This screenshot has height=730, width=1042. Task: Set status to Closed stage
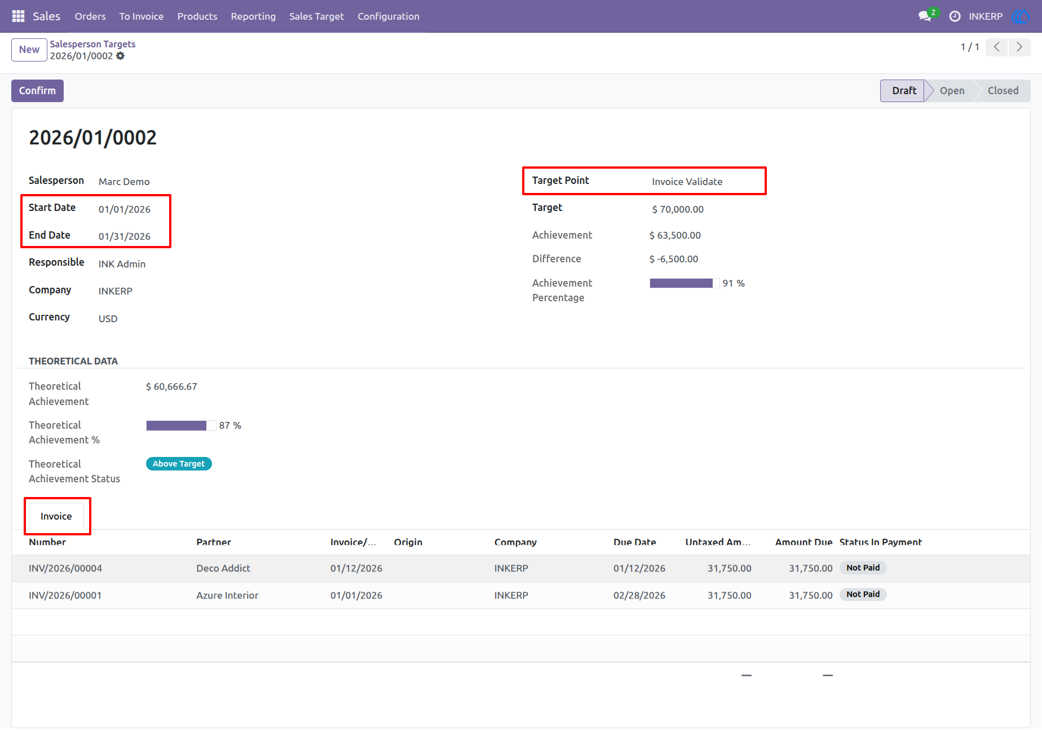(1003, 91)
